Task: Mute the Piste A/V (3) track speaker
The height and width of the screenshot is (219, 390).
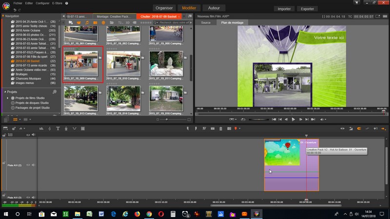Action: point(33,198)
